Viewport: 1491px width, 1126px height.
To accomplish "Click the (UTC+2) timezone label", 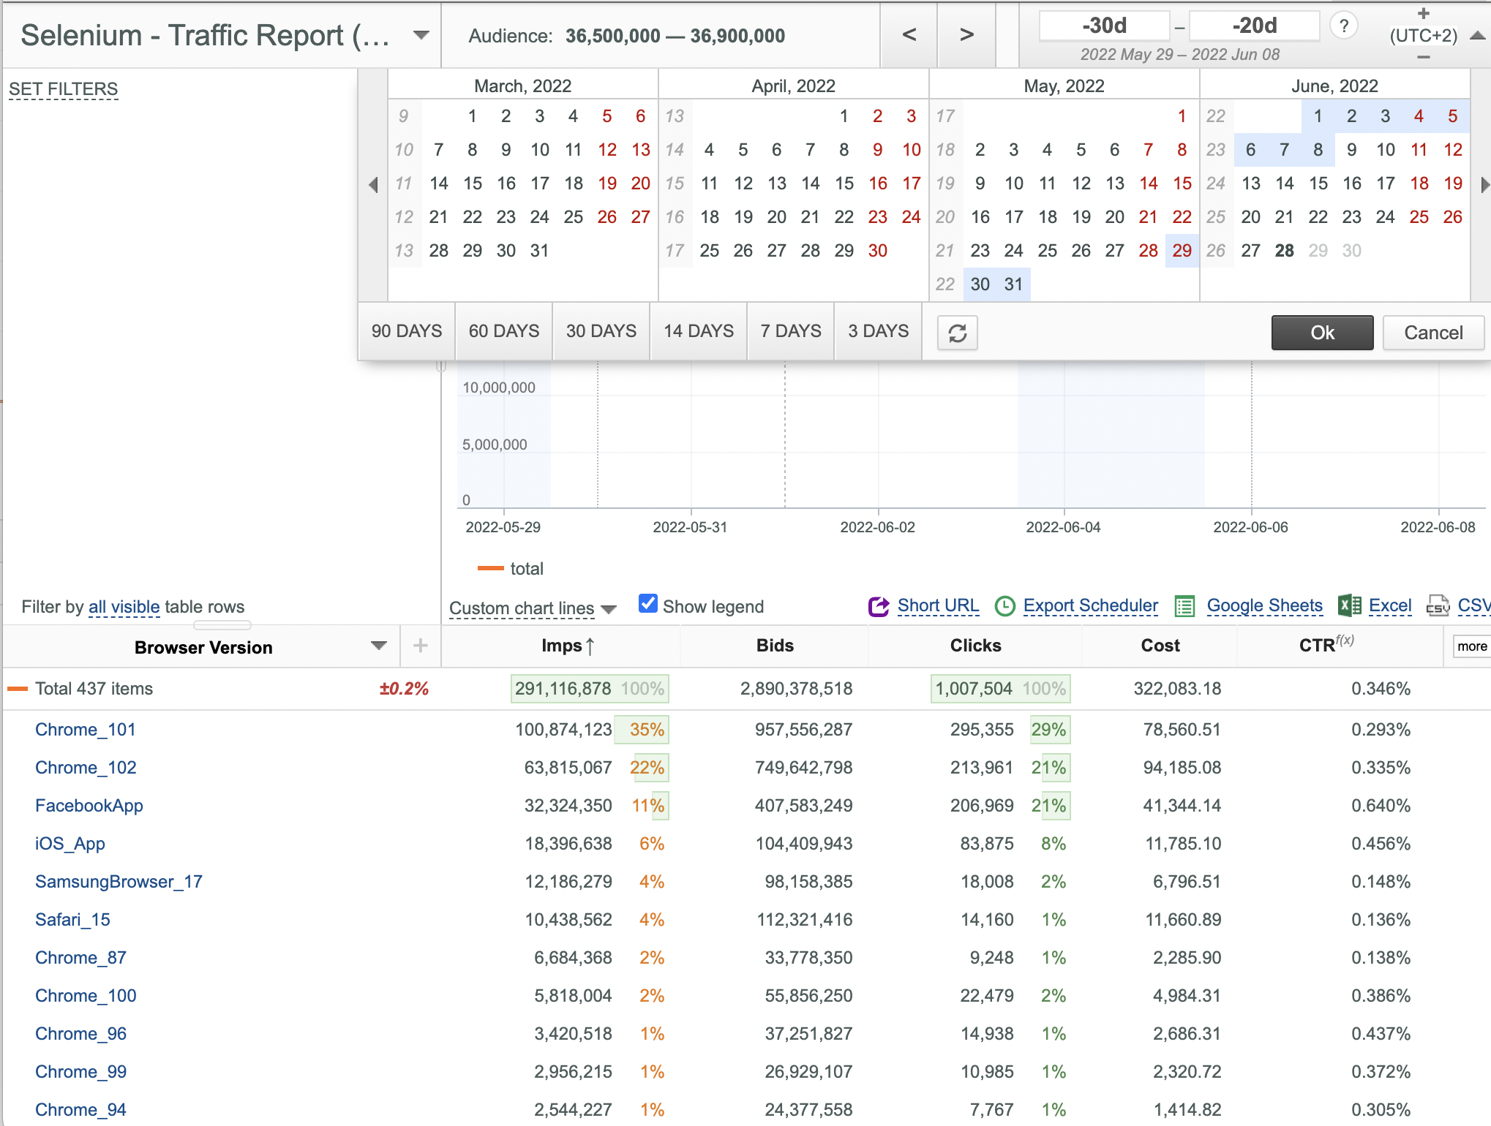I will tap(1423, 35).
